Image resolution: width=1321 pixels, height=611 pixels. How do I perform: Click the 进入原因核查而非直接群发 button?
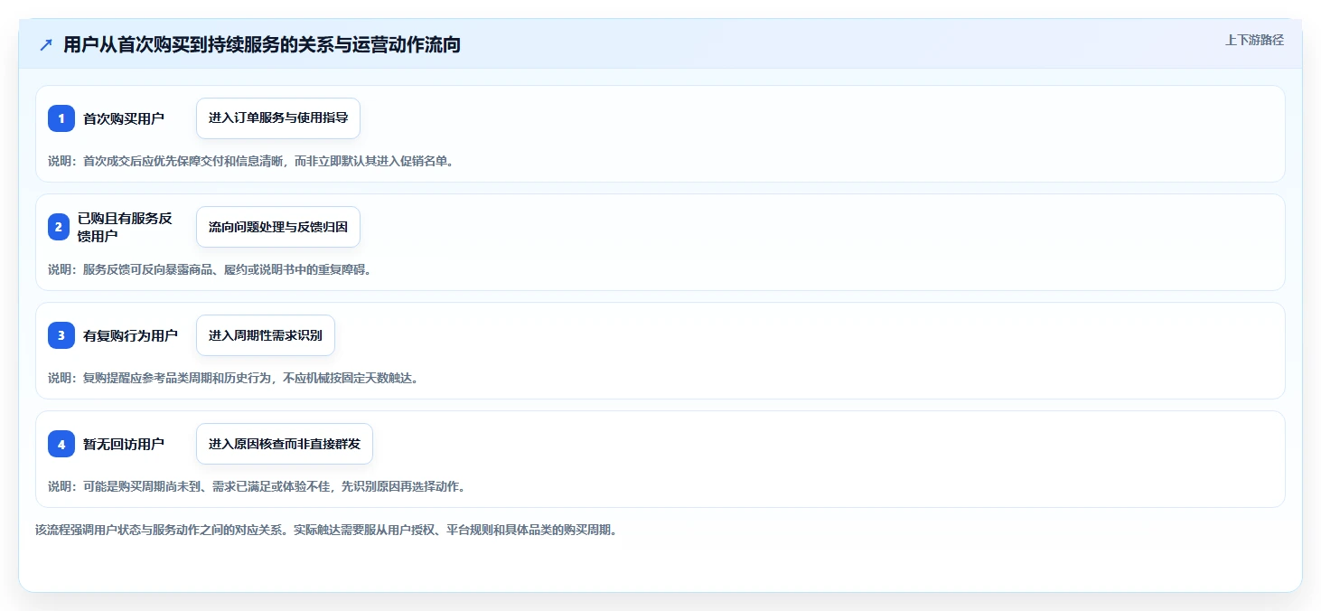(285, 444)
